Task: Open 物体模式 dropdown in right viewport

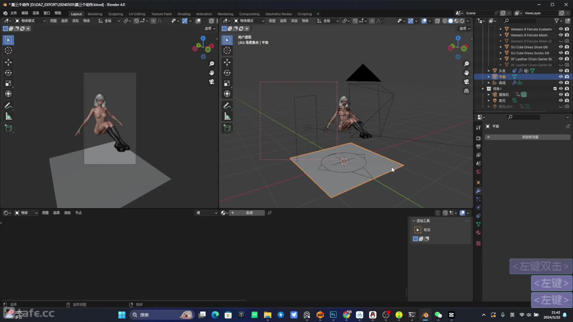Action: pyautogui.click(x=249, y=21)
